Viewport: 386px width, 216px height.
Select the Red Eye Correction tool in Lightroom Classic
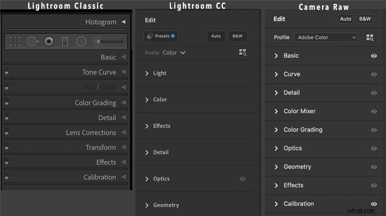(49, 41)
